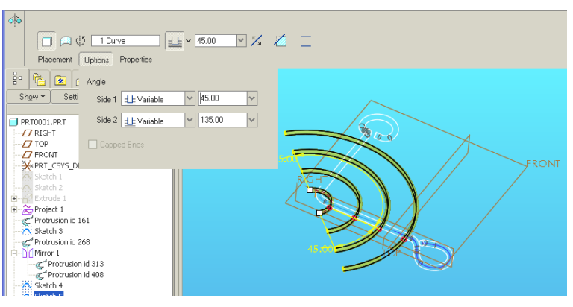Viewport: 573px width, 307px height.
Task: Open the toolbar angle value dropdown
Action: pos(241,41)
